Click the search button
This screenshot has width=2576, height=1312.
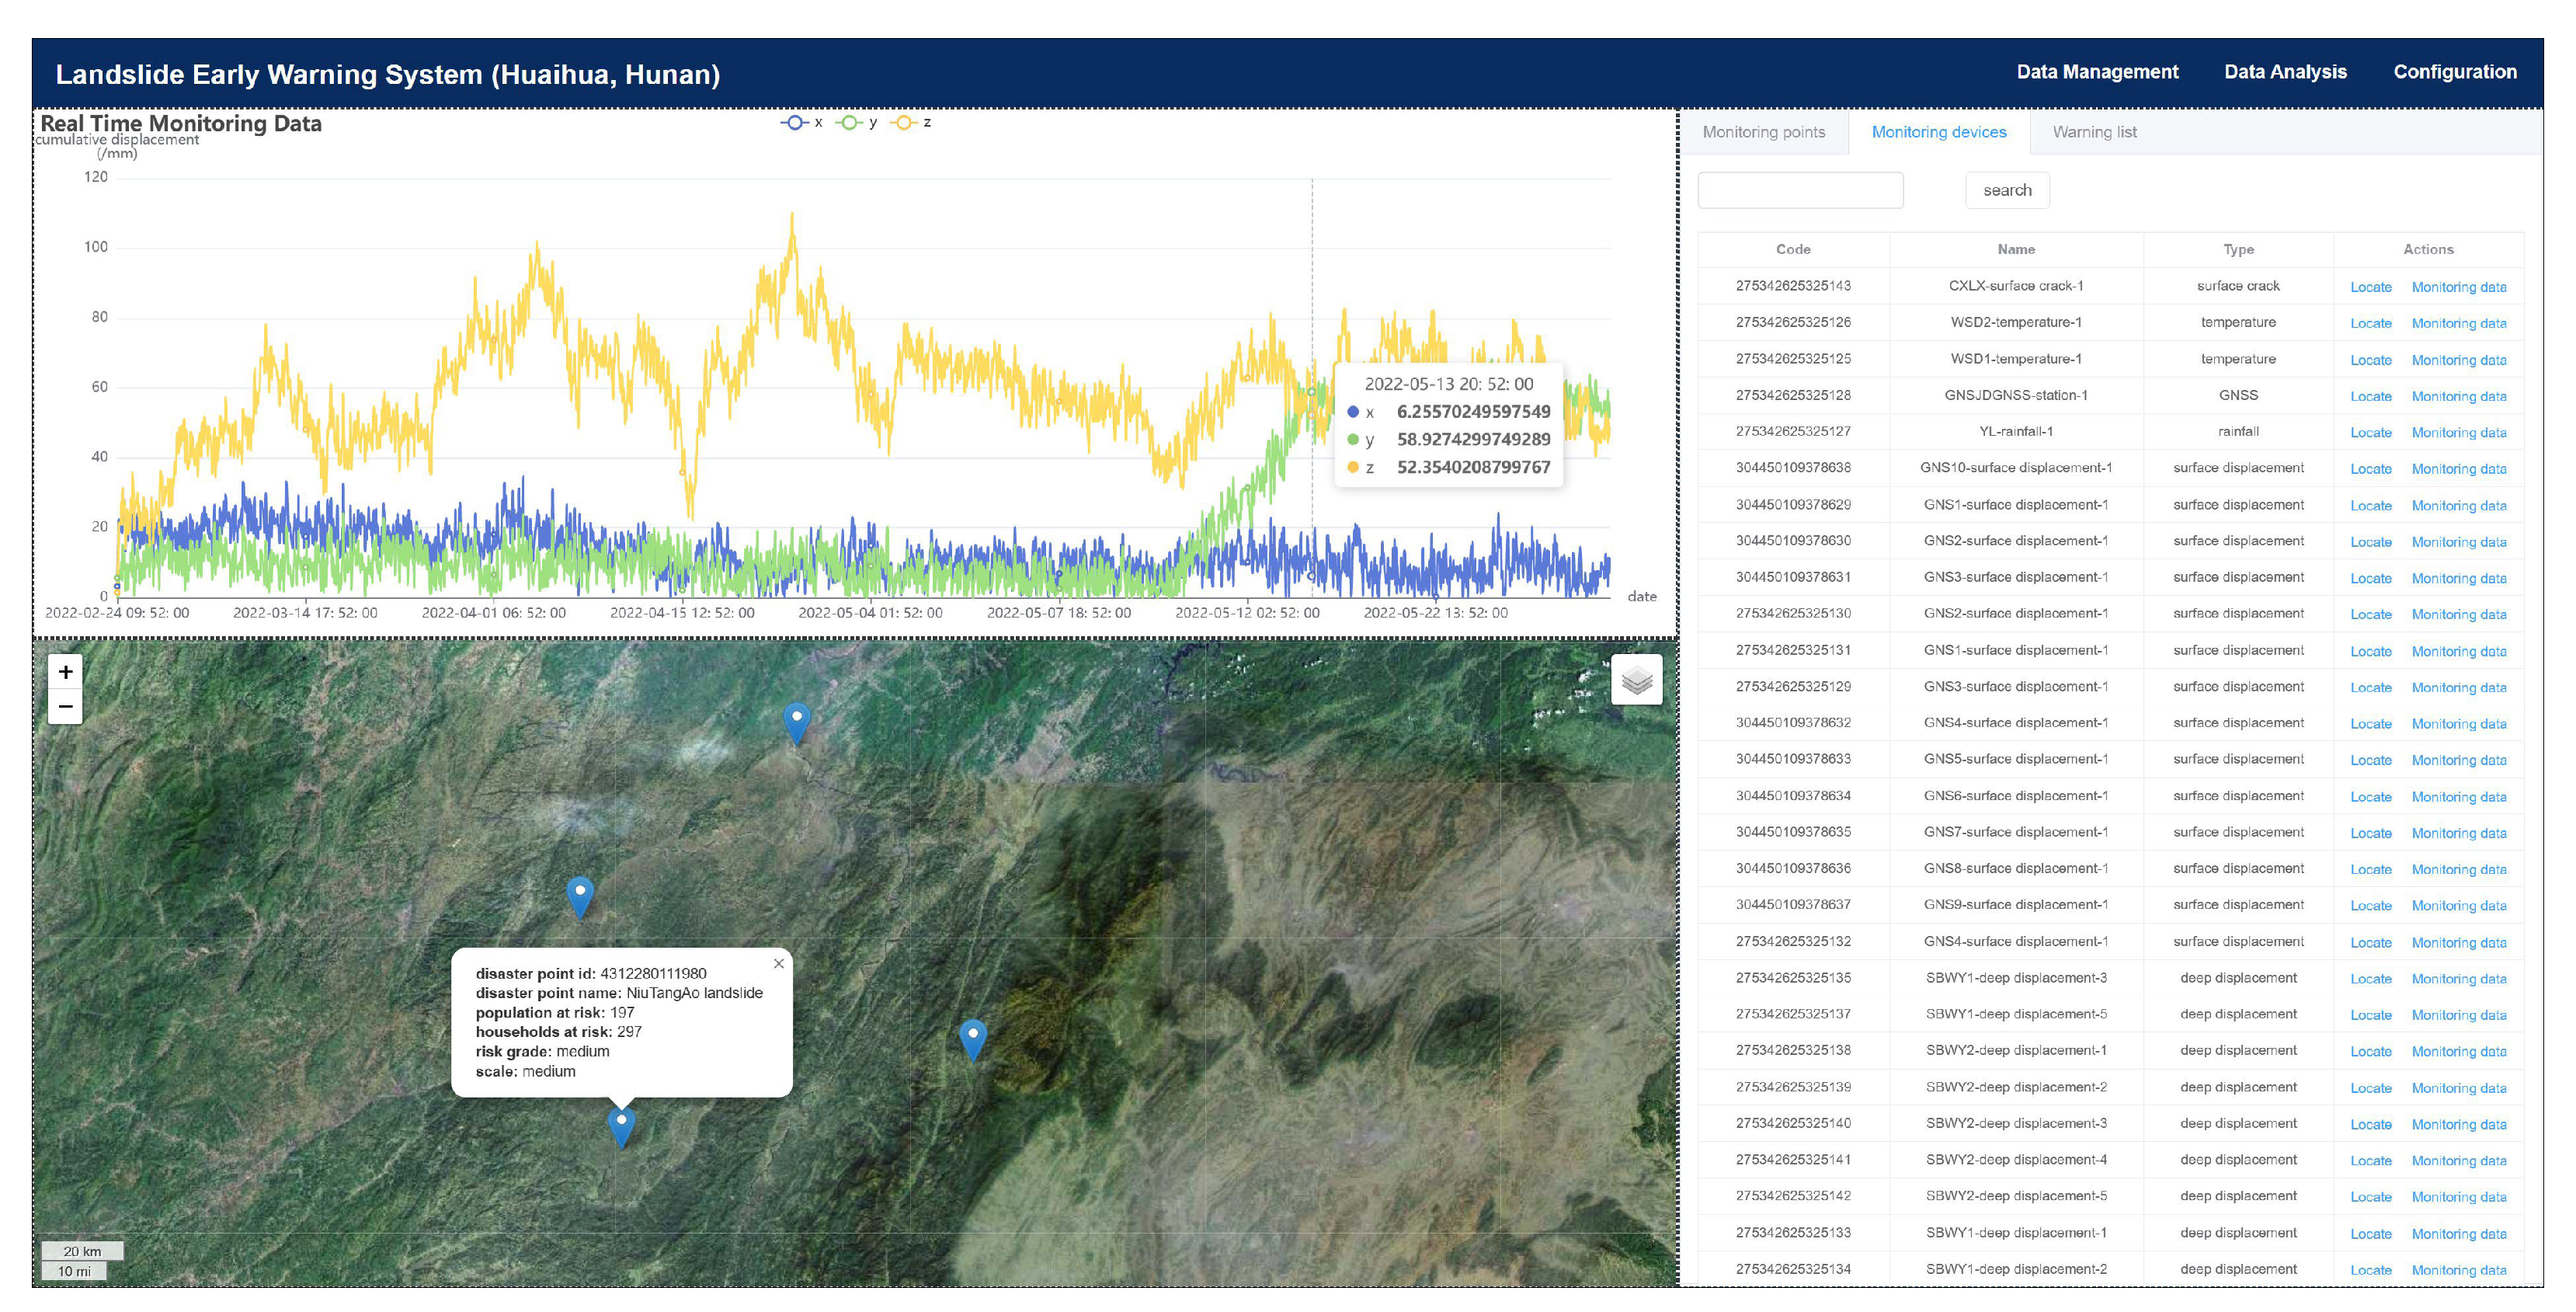(x=2007, y=190)
